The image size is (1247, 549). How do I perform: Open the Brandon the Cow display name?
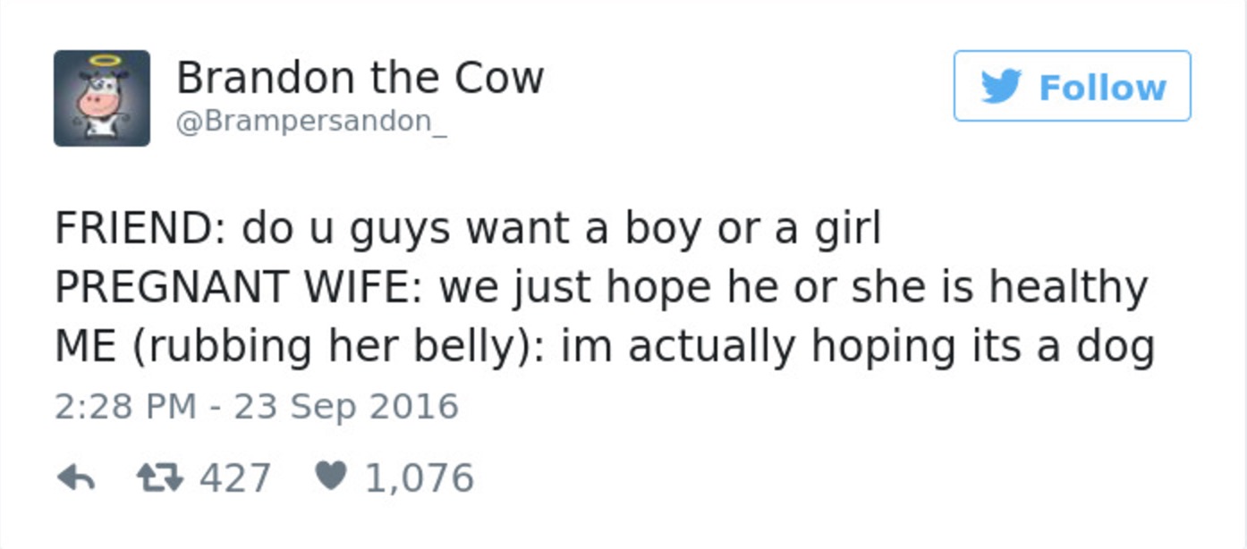tap(360, 77)
